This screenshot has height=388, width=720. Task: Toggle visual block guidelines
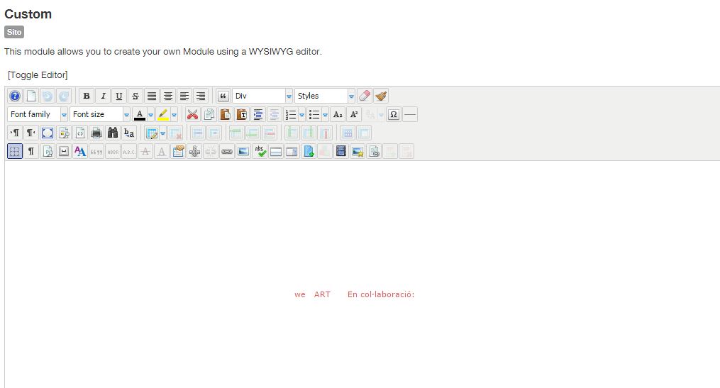[15, 152]
